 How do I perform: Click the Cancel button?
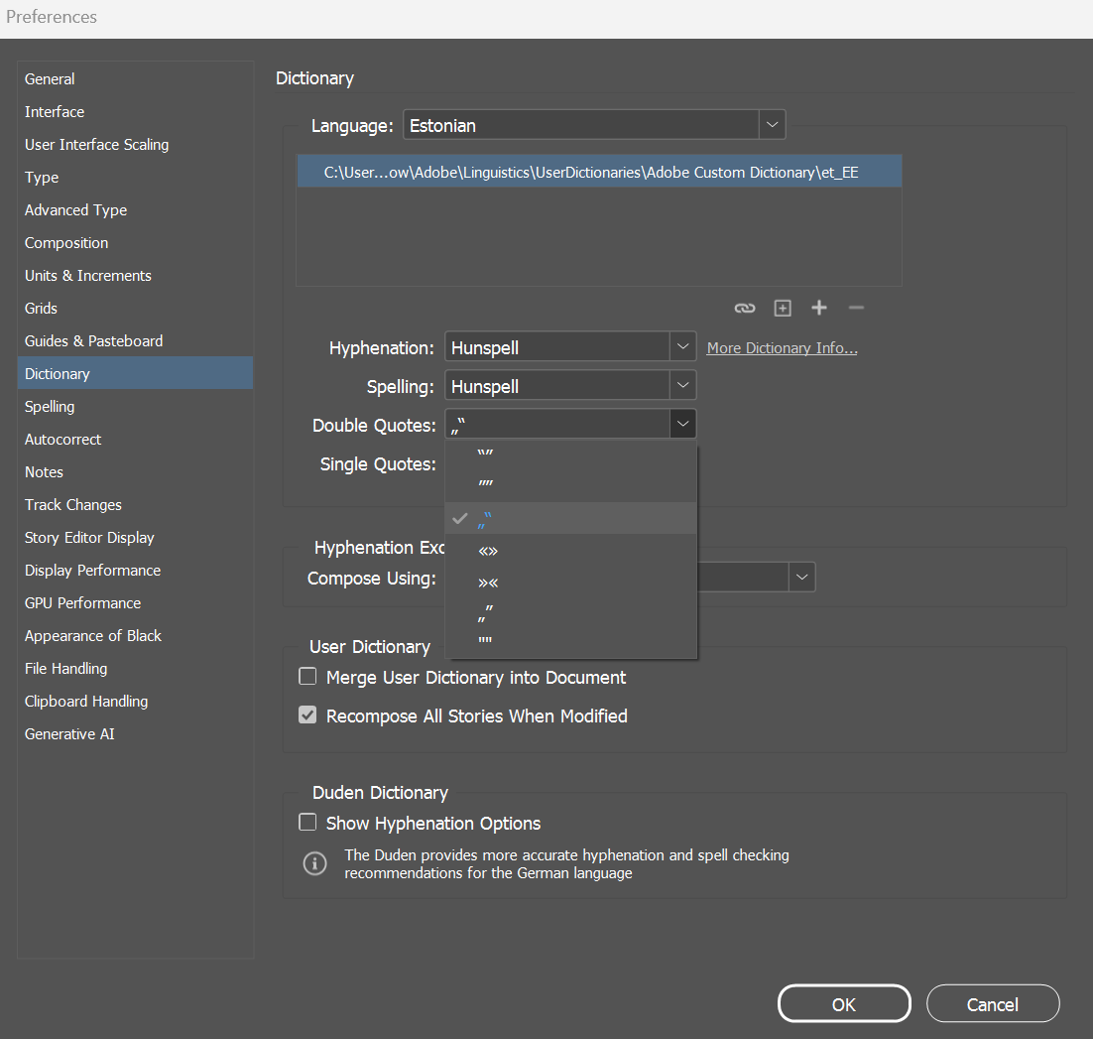993,1003
